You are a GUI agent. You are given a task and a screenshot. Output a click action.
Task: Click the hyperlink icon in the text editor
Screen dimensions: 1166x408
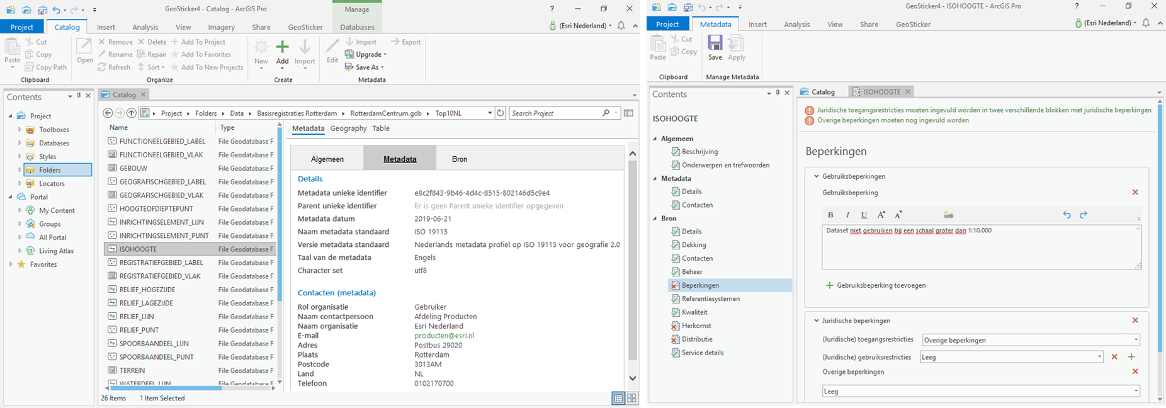pos(948,215)
